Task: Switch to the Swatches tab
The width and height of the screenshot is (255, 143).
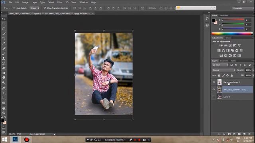Action: [x=224, y=15]
